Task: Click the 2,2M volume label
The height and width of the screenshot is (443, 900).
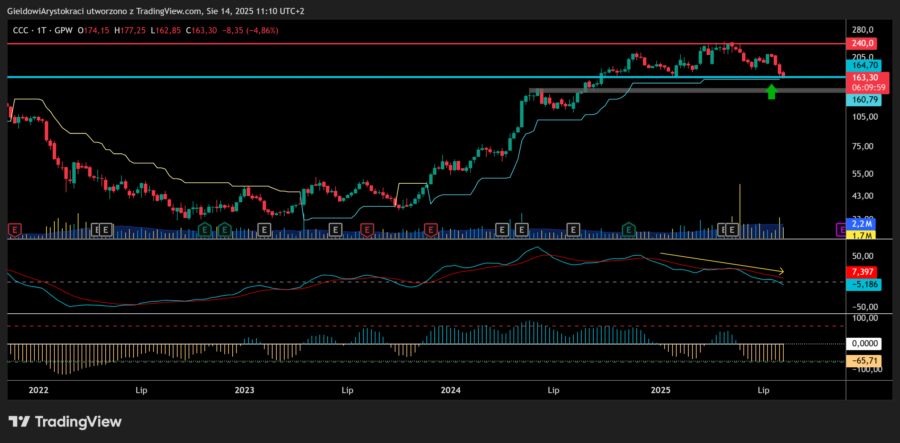Action: coord(861,224)
